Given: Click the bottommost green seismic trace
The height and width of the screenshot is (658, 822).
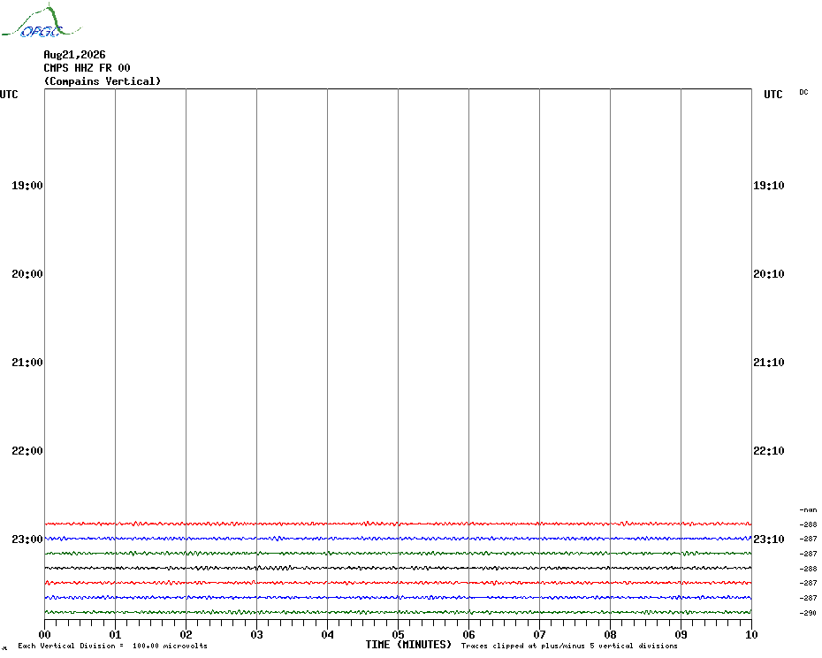Looking at the screenshot, I should [399, 612].
